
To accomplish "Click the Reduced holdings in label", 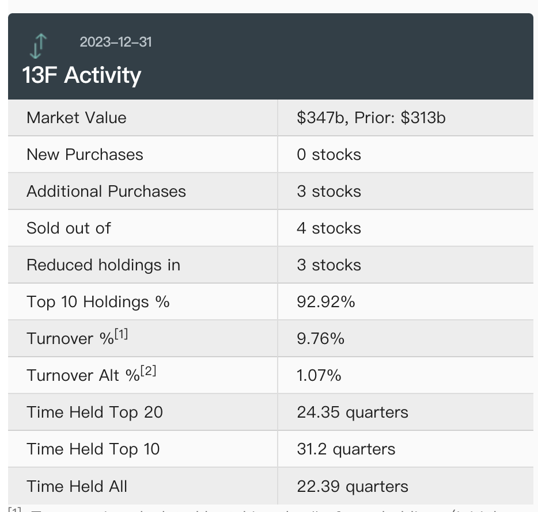I will 103,265.
